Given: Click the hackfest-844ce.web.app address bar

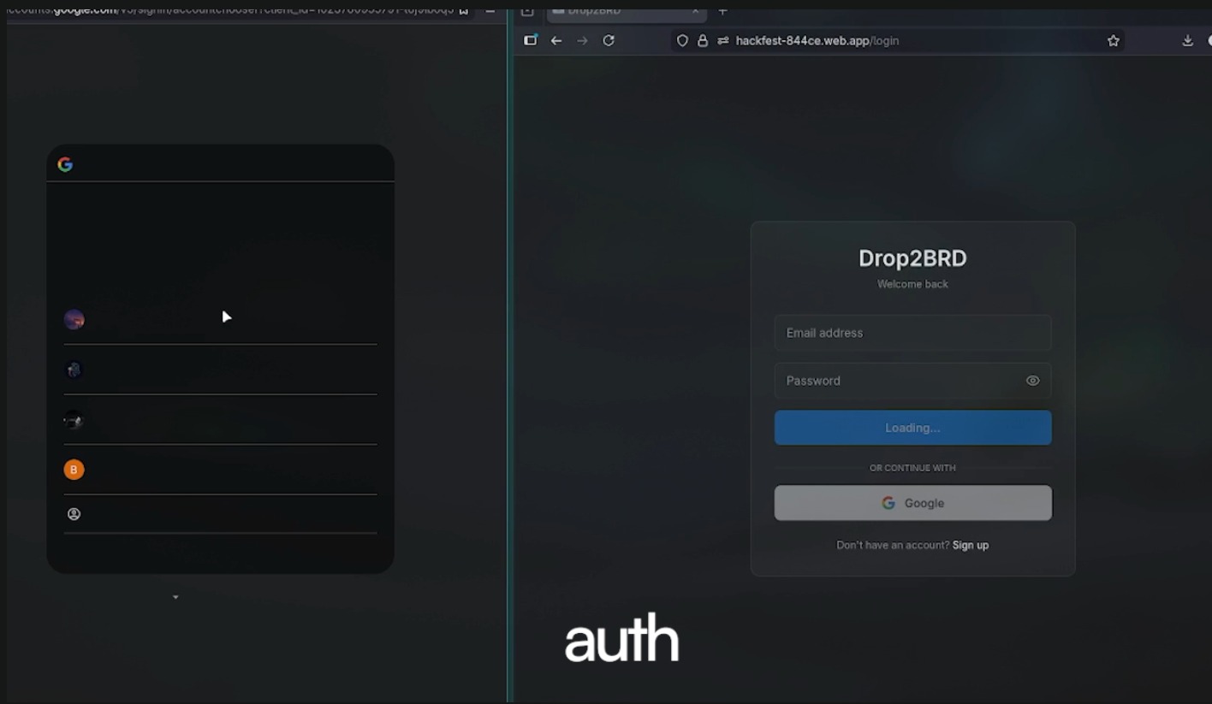Looking at the screenshot, I should [x=899, y=40].
